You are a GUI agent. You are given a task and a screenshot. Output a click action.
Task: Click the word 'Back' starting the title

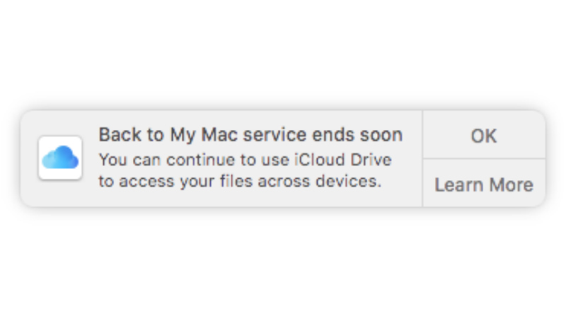coord(120,135)
